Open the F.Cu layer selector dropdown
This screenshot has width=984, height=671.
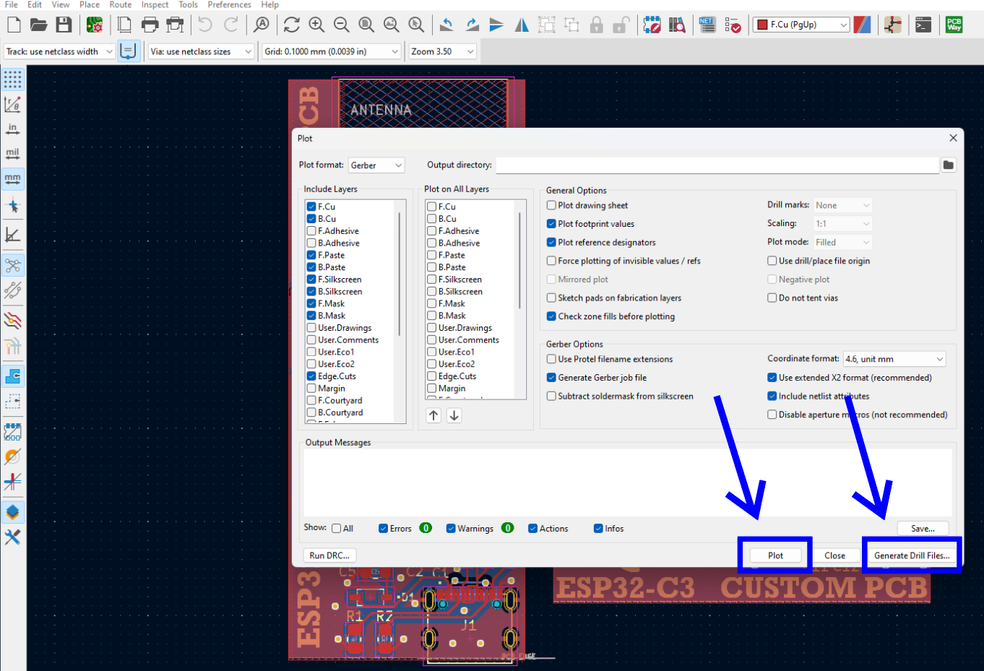click(x=800, y=25)
